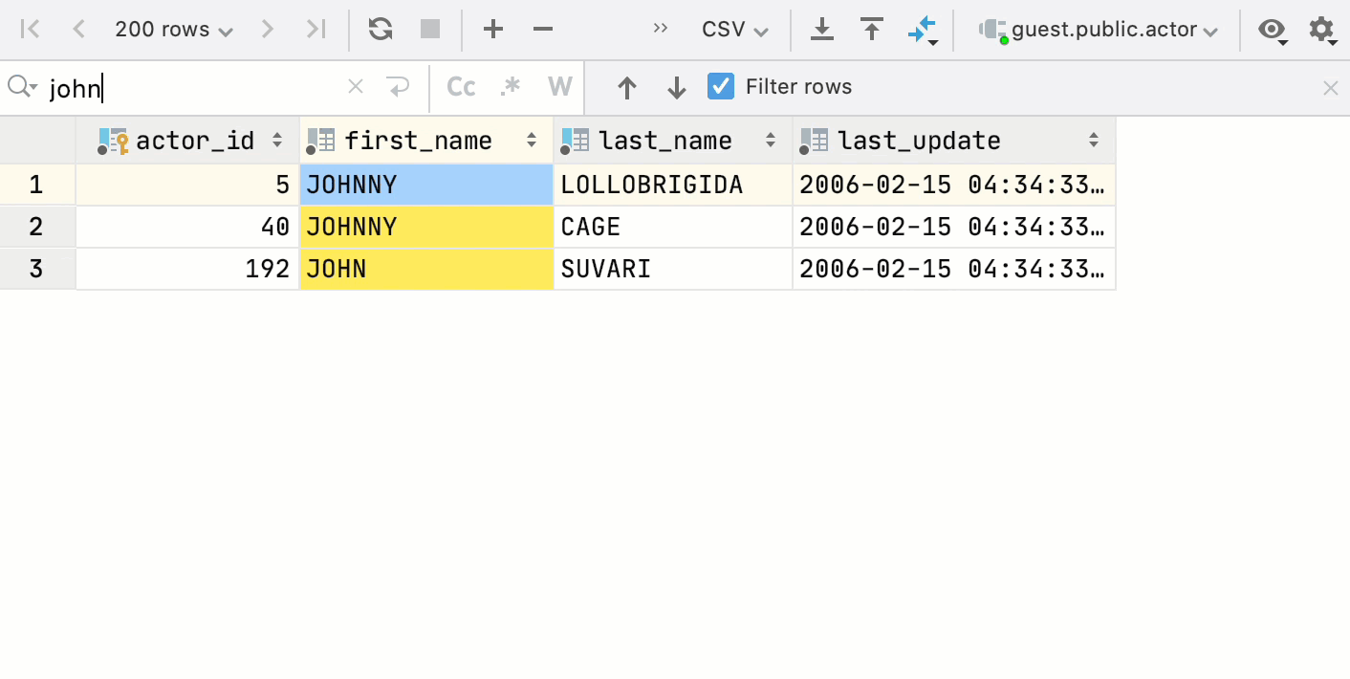Jump to previous search match
Viewport: 1350px width, 679px height.
point(626,86)
